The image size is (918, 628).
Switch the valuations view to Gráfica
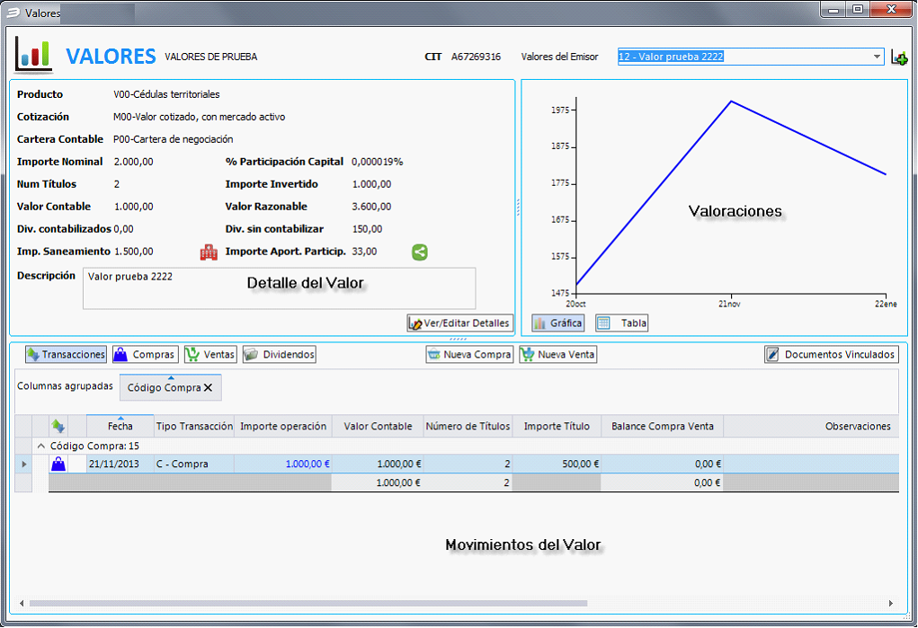click(x=557, y=323)
